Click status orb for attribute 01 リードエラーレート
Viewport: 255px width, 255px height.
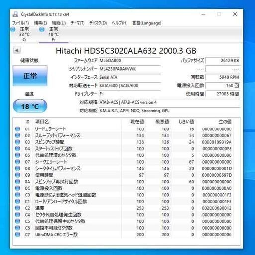[x=17, y=129]
